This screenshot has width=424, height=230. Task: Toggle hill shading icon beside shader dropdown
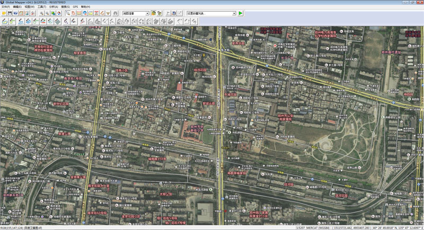click(x=153, y=13)
